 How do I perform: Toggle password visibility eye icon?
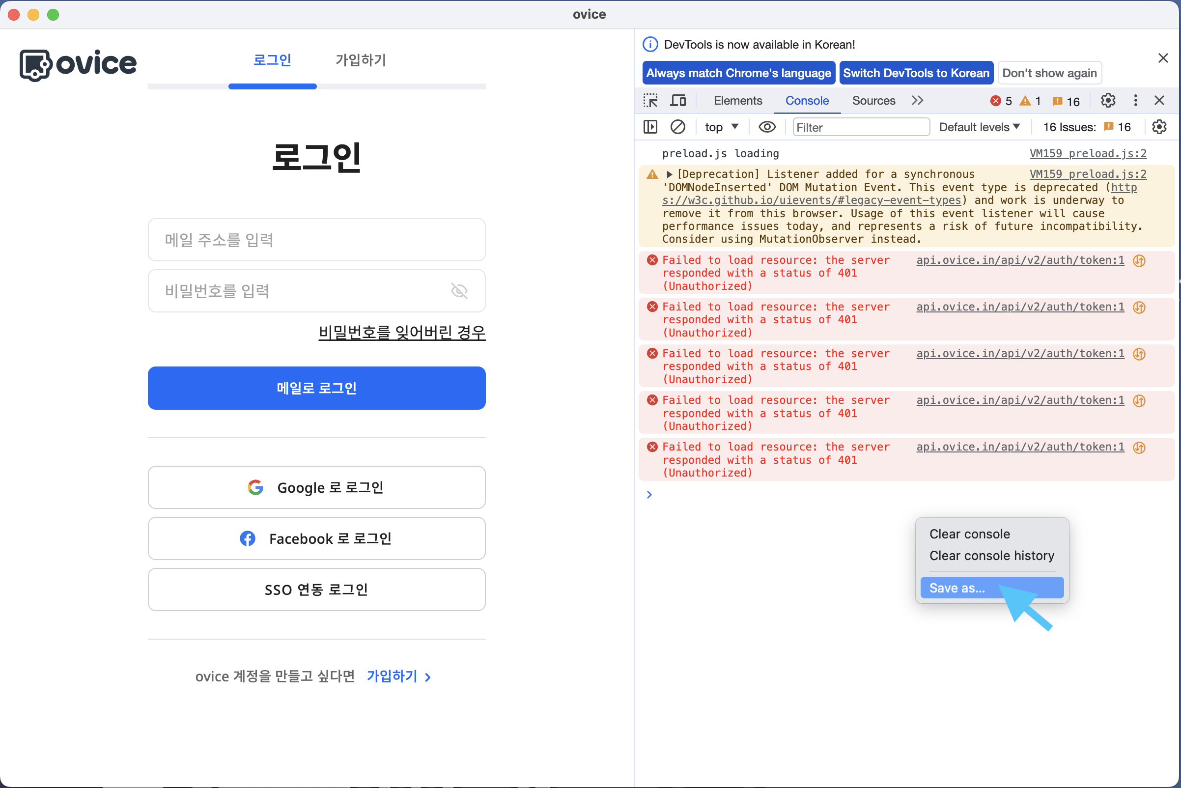[459, 290]
